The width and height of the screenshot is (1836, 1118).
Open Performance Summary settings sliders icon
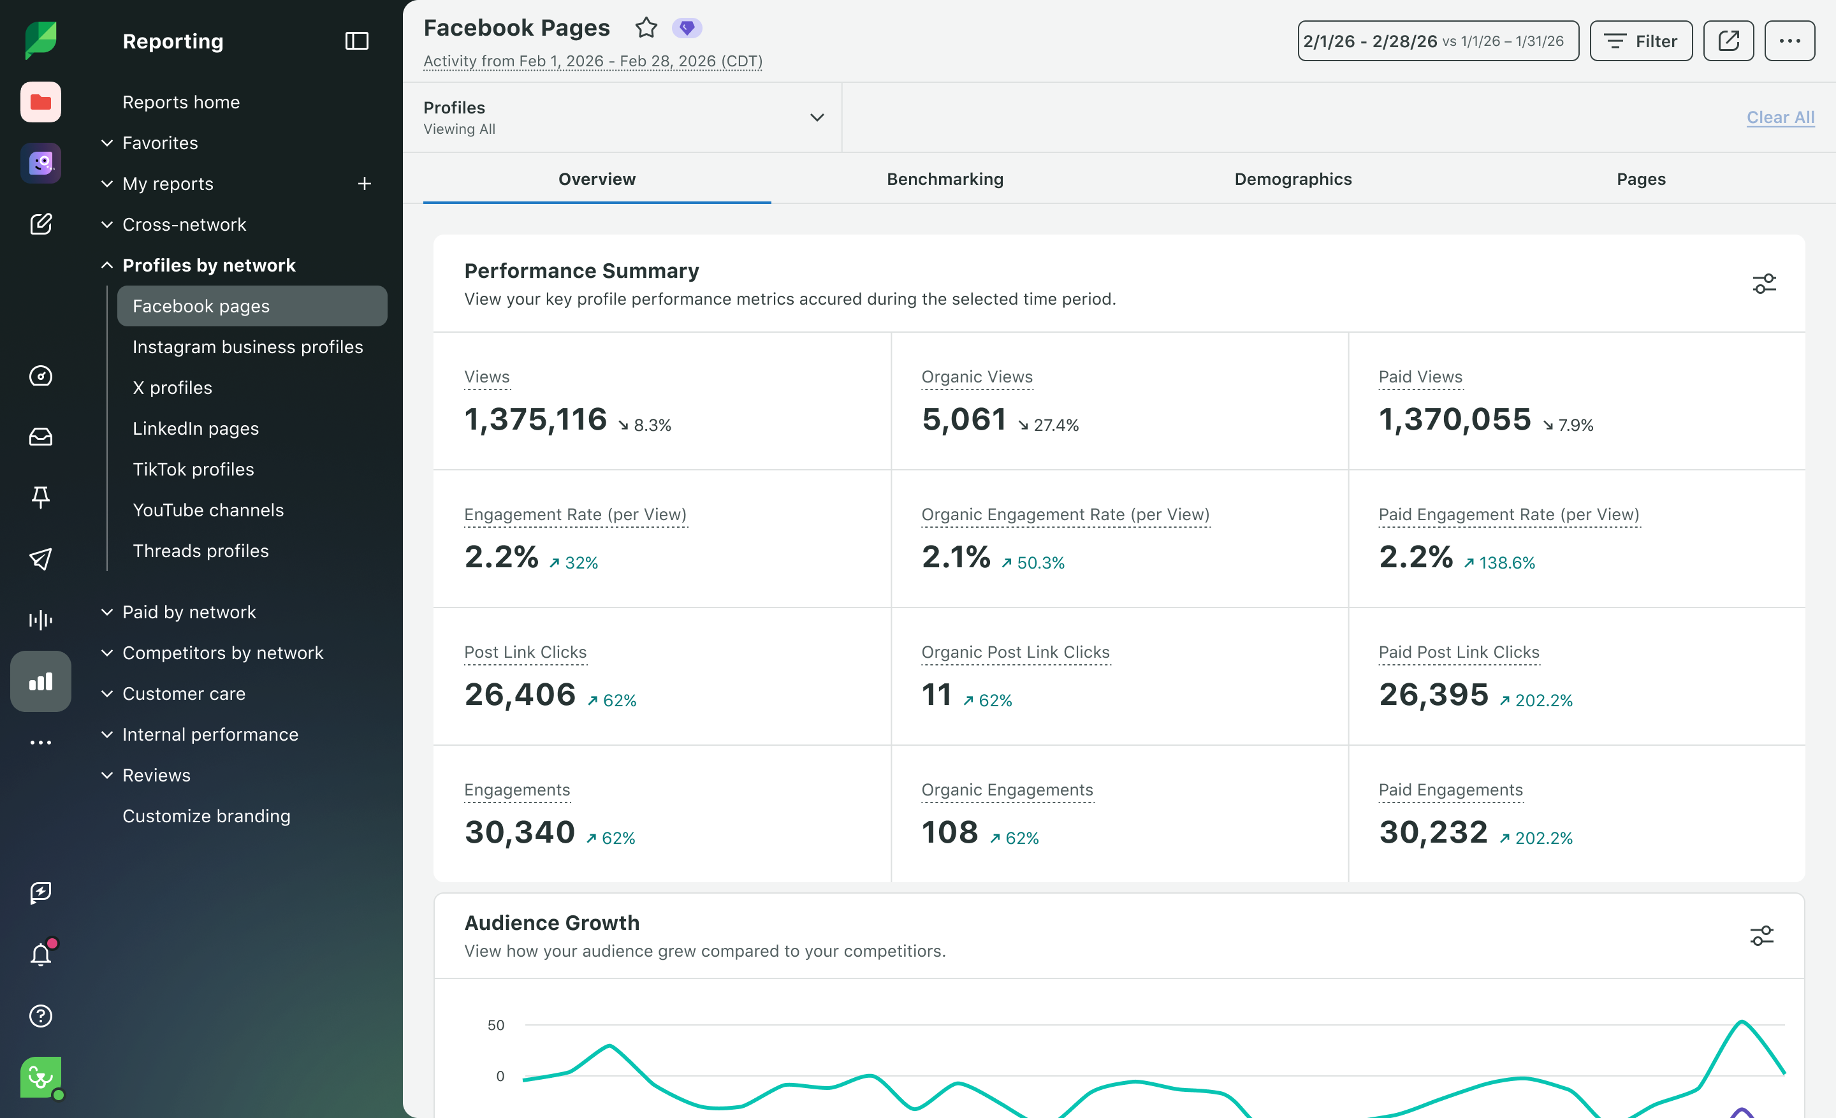click(1764, 284)
